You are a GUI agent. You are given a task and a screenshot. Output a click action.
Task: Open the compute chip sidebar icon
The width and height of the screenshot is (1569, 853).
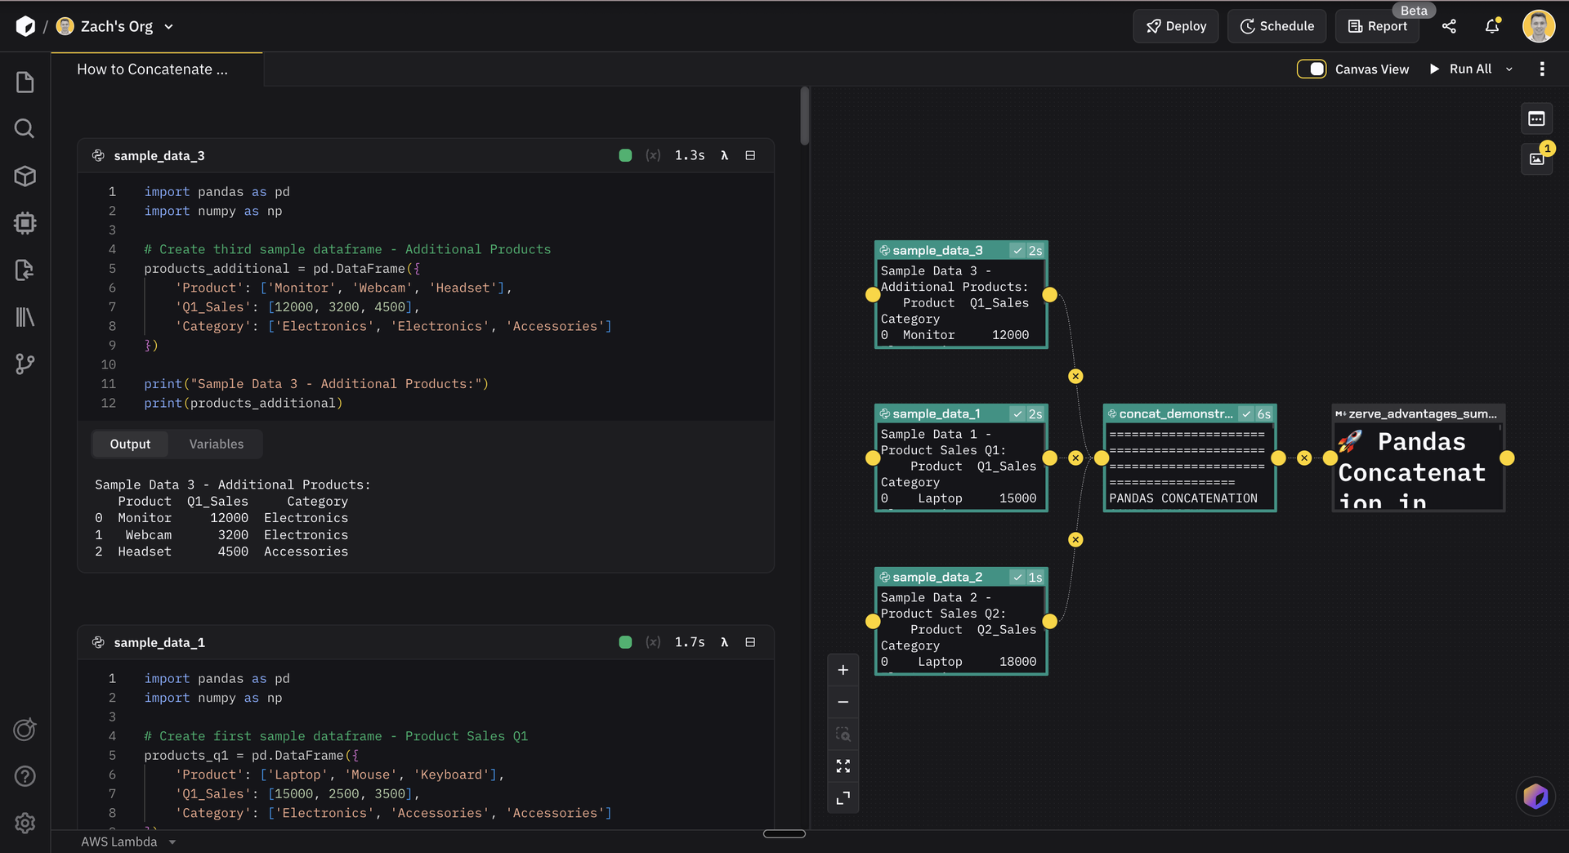[25, 223]
